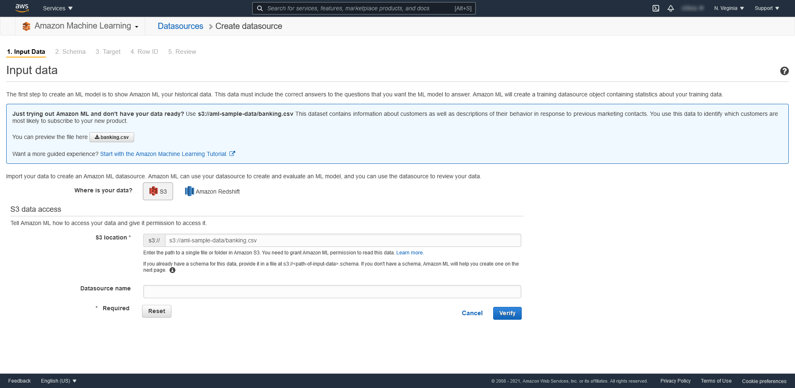The image size is (795, 388).
Task: Click into the Datasource name field
Action: point(332,292)
